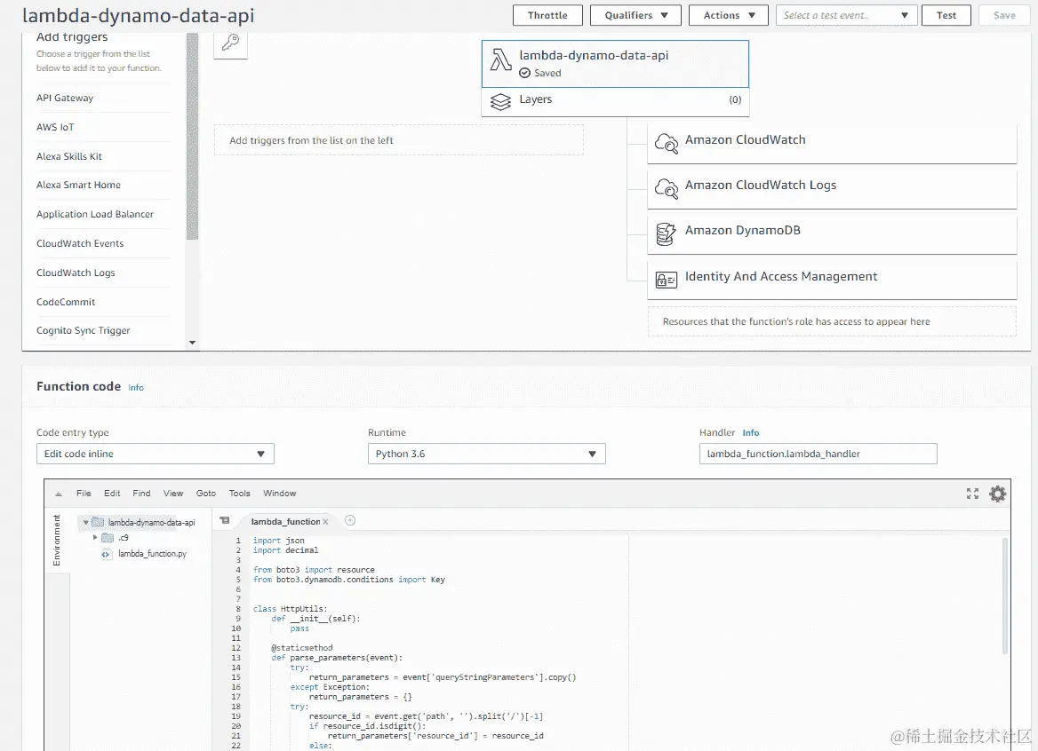This screenshot has width=1038, height=751.
Task: Switch to the lambda_function tab
Action: [x=285, y=522]
